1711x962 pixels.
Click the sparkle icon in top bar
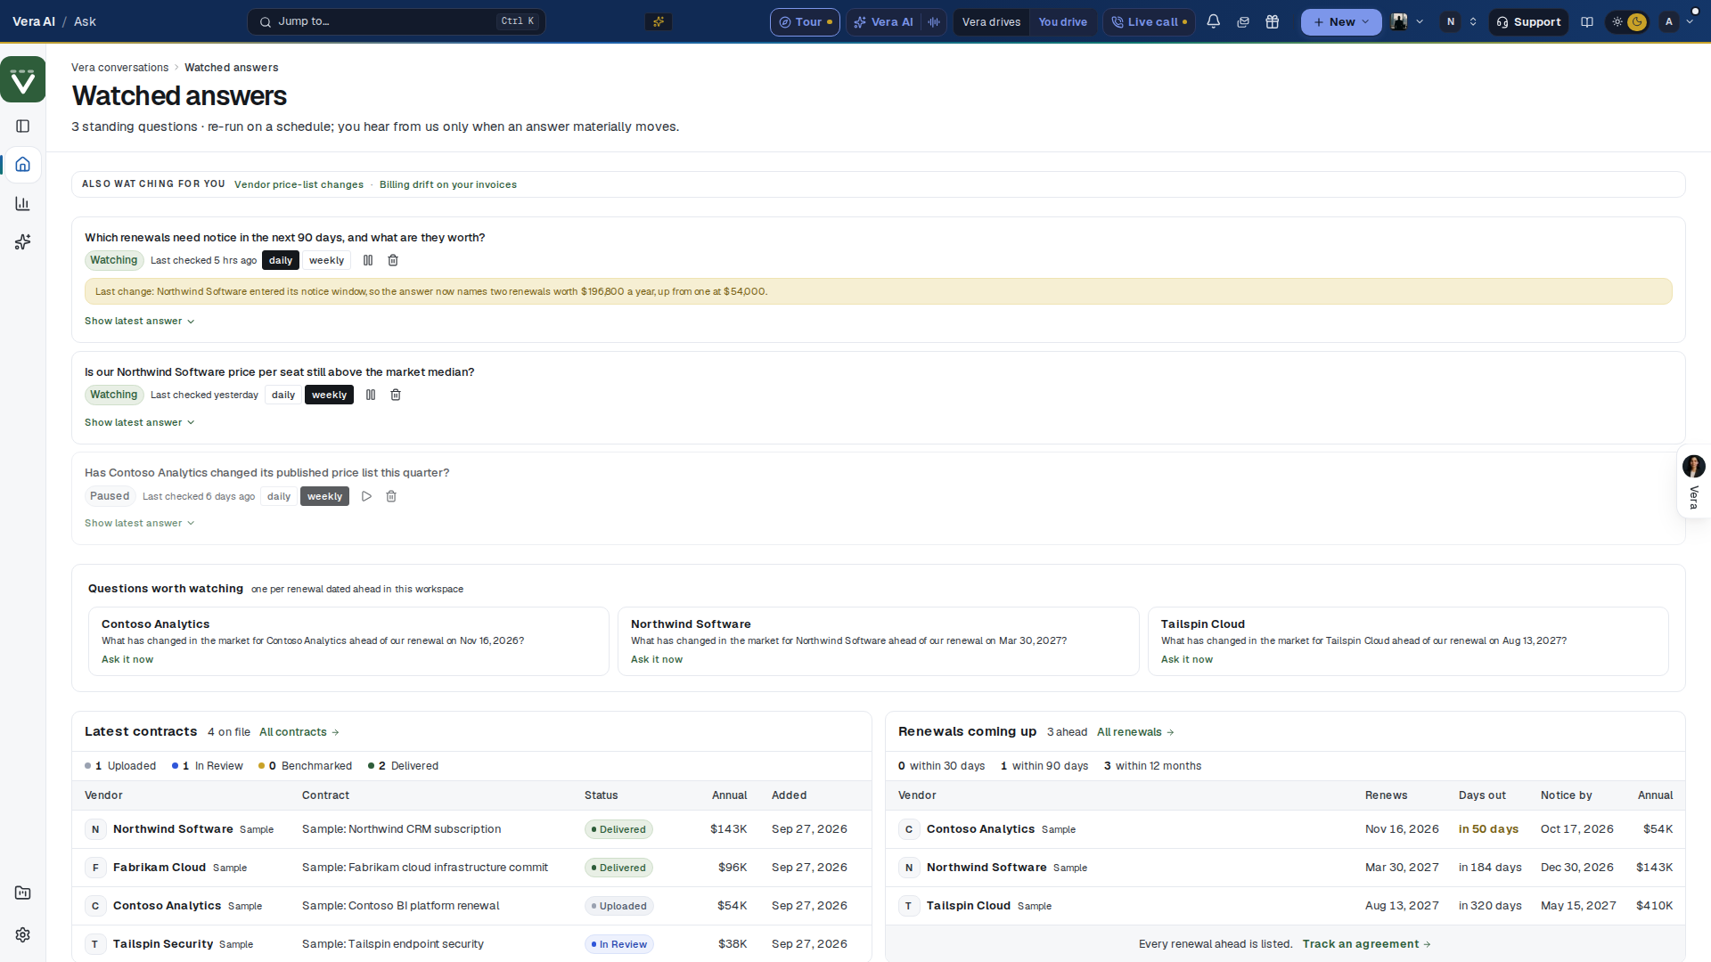[x=659, y=21]
